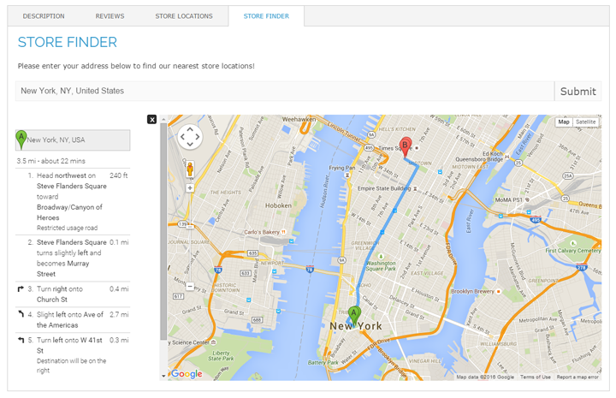
Task: Switch to the Reviews tab
Action: [110, 16]
